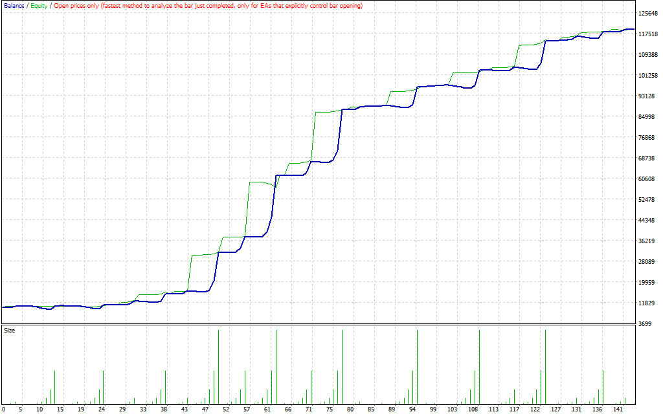Screen dimensions: 663x414
Task: Select the Size label in lower panel
Action: pos(10,331)
